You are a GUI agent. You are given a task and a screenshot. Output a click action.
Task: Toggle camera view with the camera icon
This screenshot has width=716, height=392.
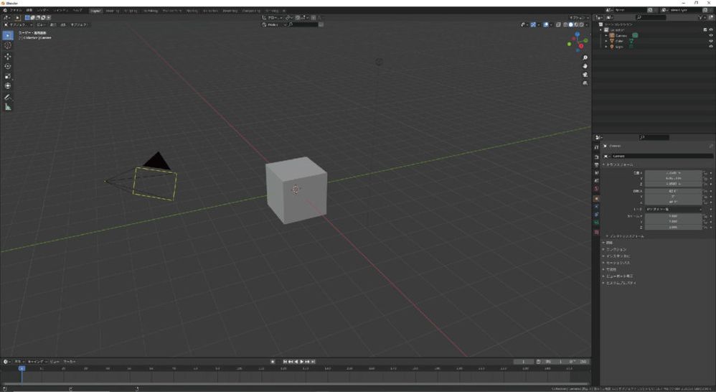pyautogui.click(x=585, y=75)
